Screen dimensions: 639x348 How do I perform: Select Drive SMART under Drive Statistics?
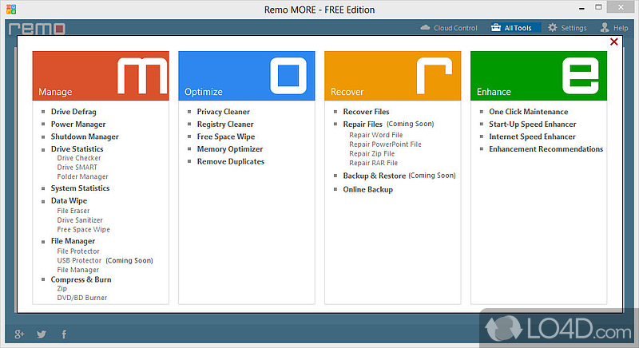[x=77, y=168]
